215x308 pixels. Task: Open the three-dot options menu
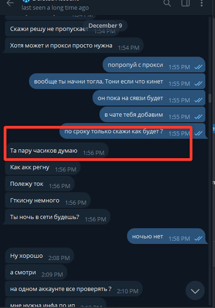pyautogui.click(x=202, y=3)
